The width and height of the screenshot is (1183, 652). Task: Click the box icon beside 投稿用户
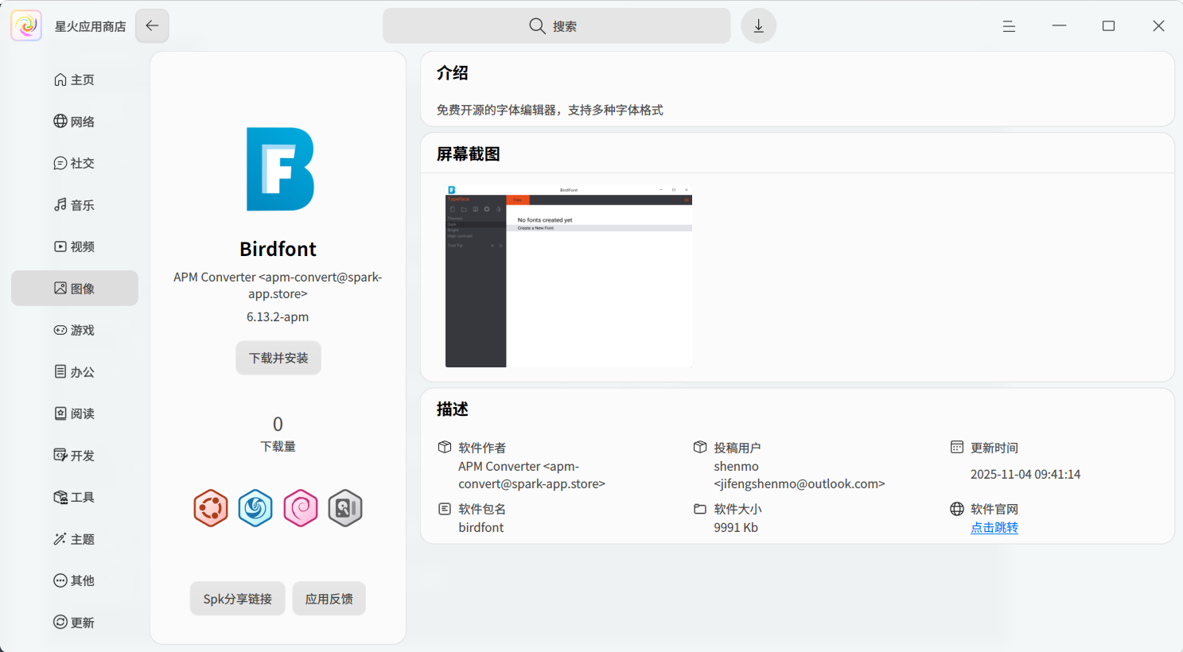coord(700,448)
